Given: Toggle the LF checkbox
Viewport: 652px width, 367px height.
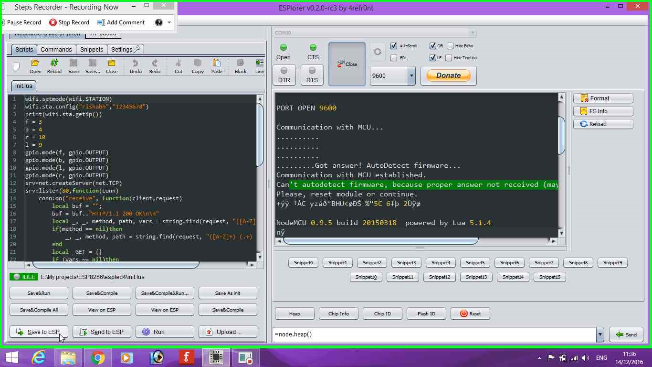Looking at the screenshot, I should point(432,58).
